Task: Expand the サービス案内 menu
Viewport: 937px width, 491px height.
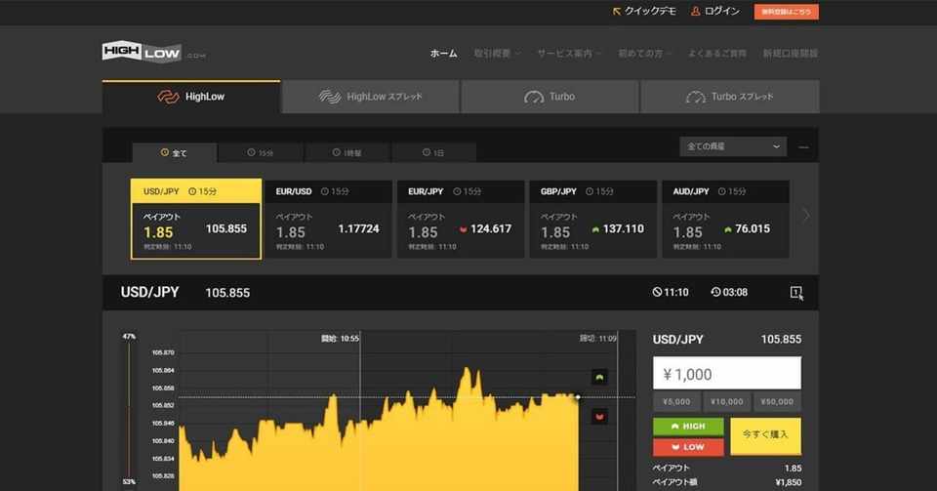Action: (x=568, y=53)
